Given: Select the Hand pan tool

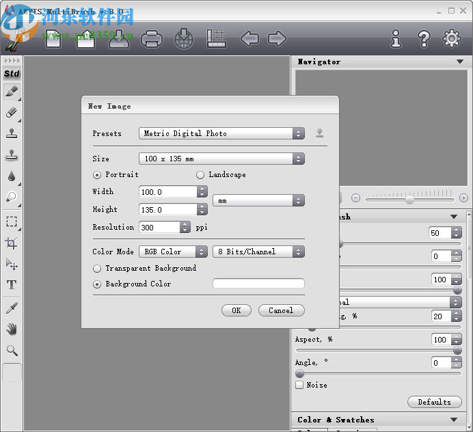Looking at the screenshot, I should click(12, 329).
